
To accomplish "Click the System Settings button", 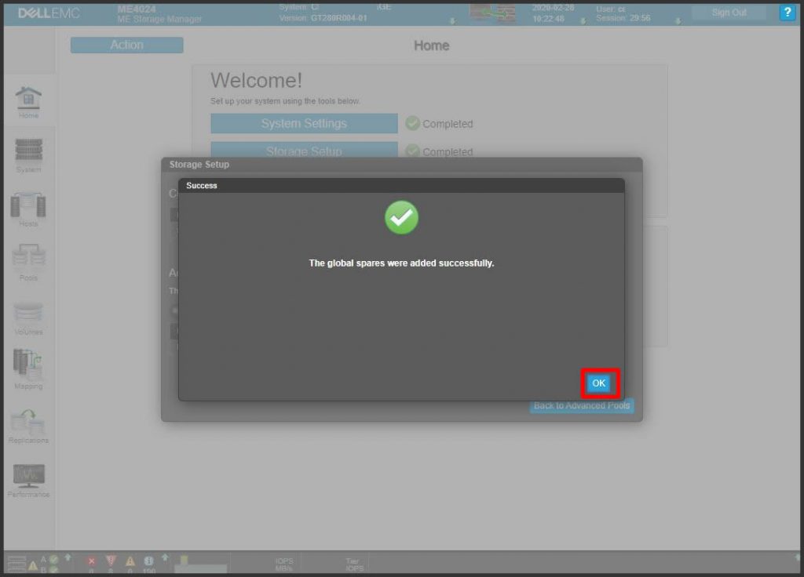I will pyautogui.click(x=304, y=123).
